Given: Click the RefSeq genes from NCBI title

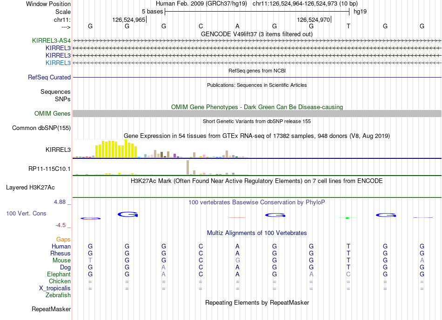Looking at the screenshot, I should pyautogui.click(x=257, y=71).
